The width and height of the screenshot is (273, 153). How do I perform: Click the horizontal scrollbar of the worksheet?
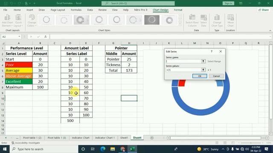click(x=215, y=138)
